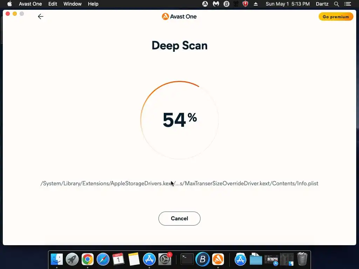The width and height of the screenshot is (359, 269).
Task: Click the Go premium button
Action: tap(336, 17)
